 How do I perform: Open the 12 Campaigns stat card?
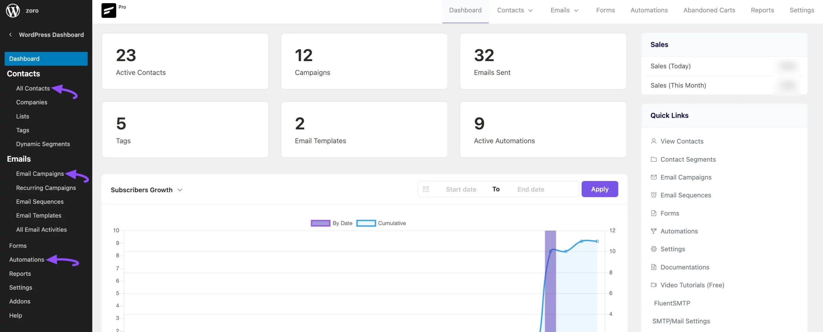click(364, 61)
